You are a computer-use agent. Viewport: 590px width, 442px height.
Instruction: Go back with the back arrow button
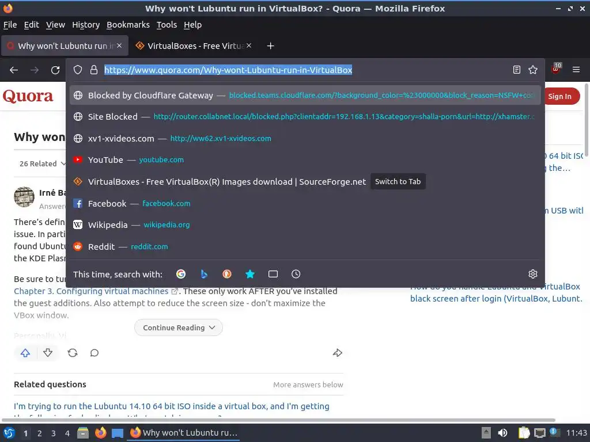click(14, 70)
